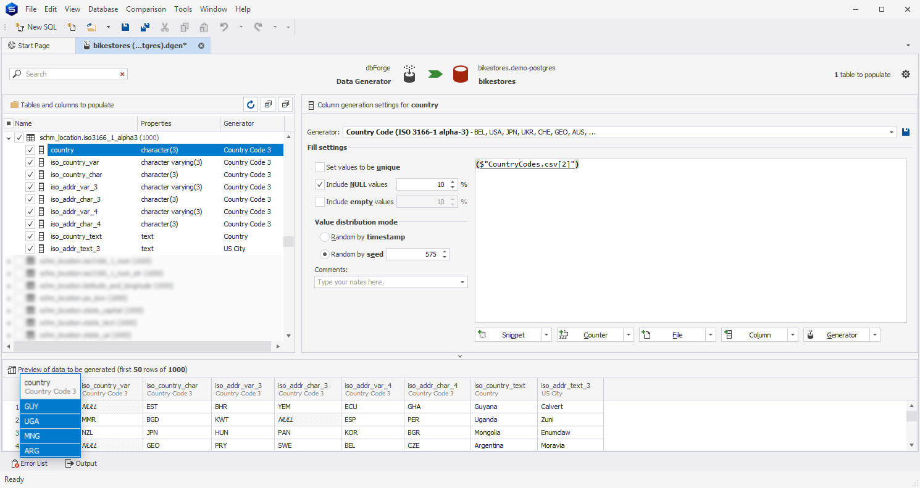The width and height of the screenshot is (920, 488).
Task: Clear the search with the red X
Action: coord(122,74)
